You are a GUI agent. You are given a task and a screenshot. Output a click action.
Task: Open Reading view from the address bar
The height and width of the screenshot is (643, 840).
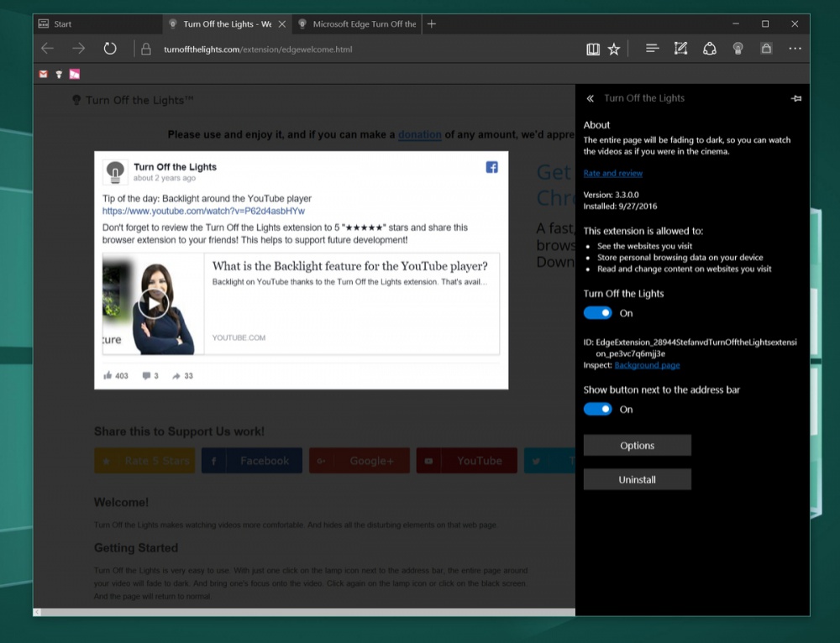pos(592,50)
